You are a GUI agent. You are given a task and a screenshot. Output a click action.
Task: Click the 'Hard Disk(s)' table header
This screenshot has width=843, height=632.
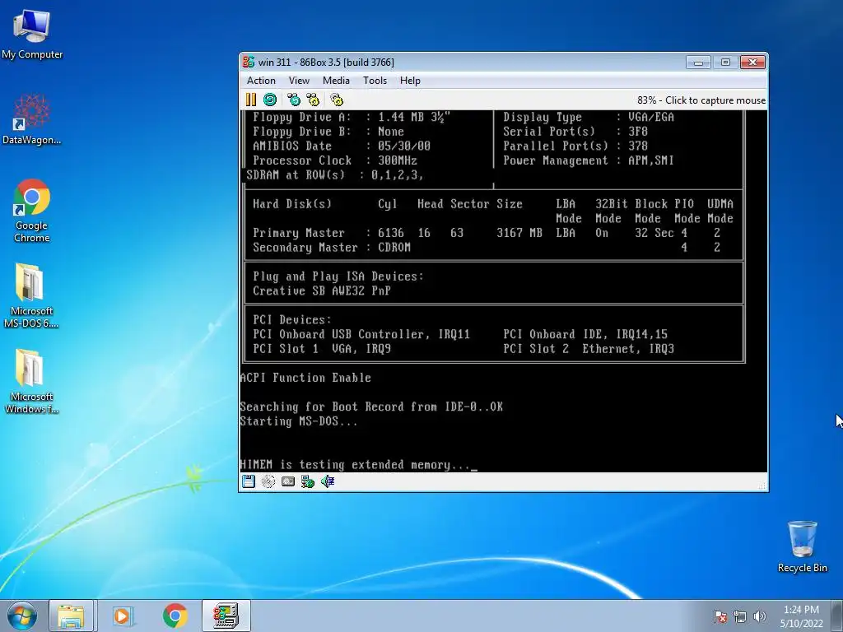292,204
